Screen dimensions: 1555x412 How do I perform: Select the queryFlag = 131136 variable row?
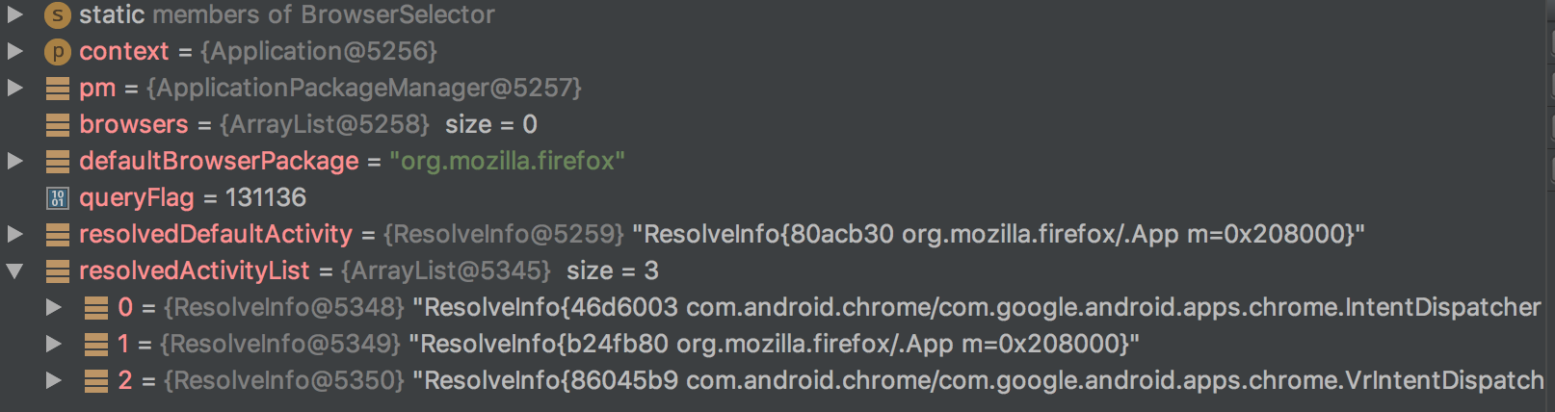(x=777, y=197)
